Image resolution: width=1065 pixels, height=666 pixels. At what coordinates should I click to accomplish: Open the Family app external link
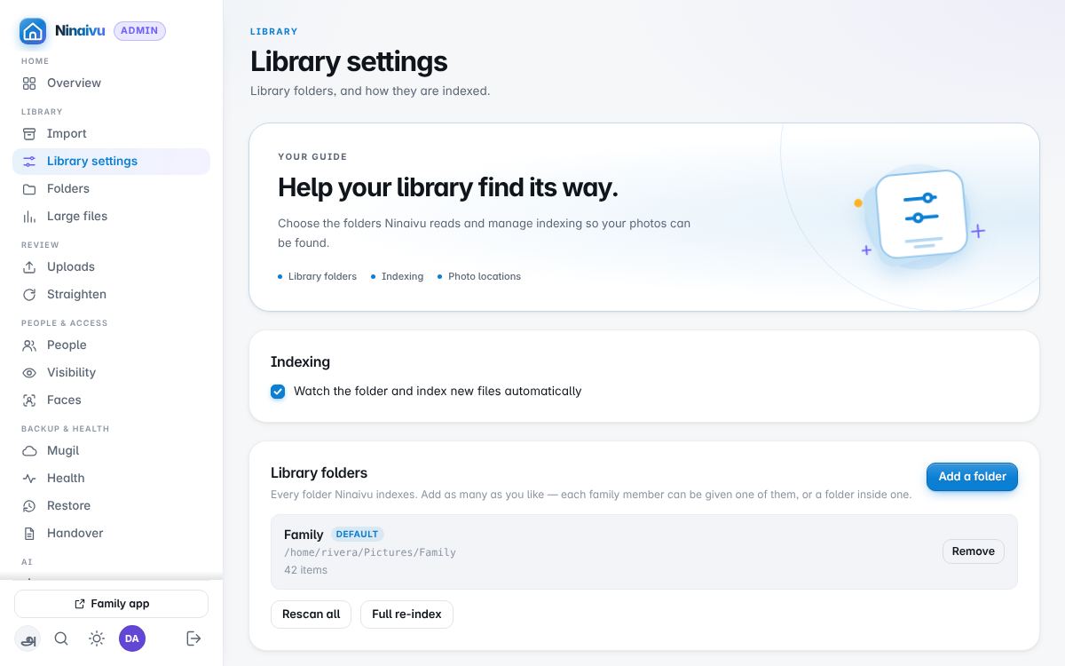click(x=111, y=604)
